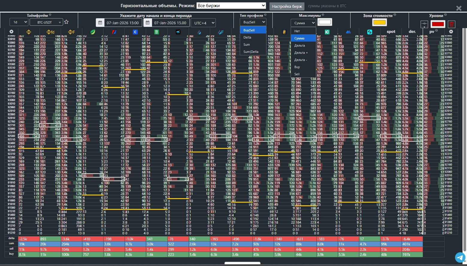Click the end date input field

pyautogui.click(x=170, y=23)
